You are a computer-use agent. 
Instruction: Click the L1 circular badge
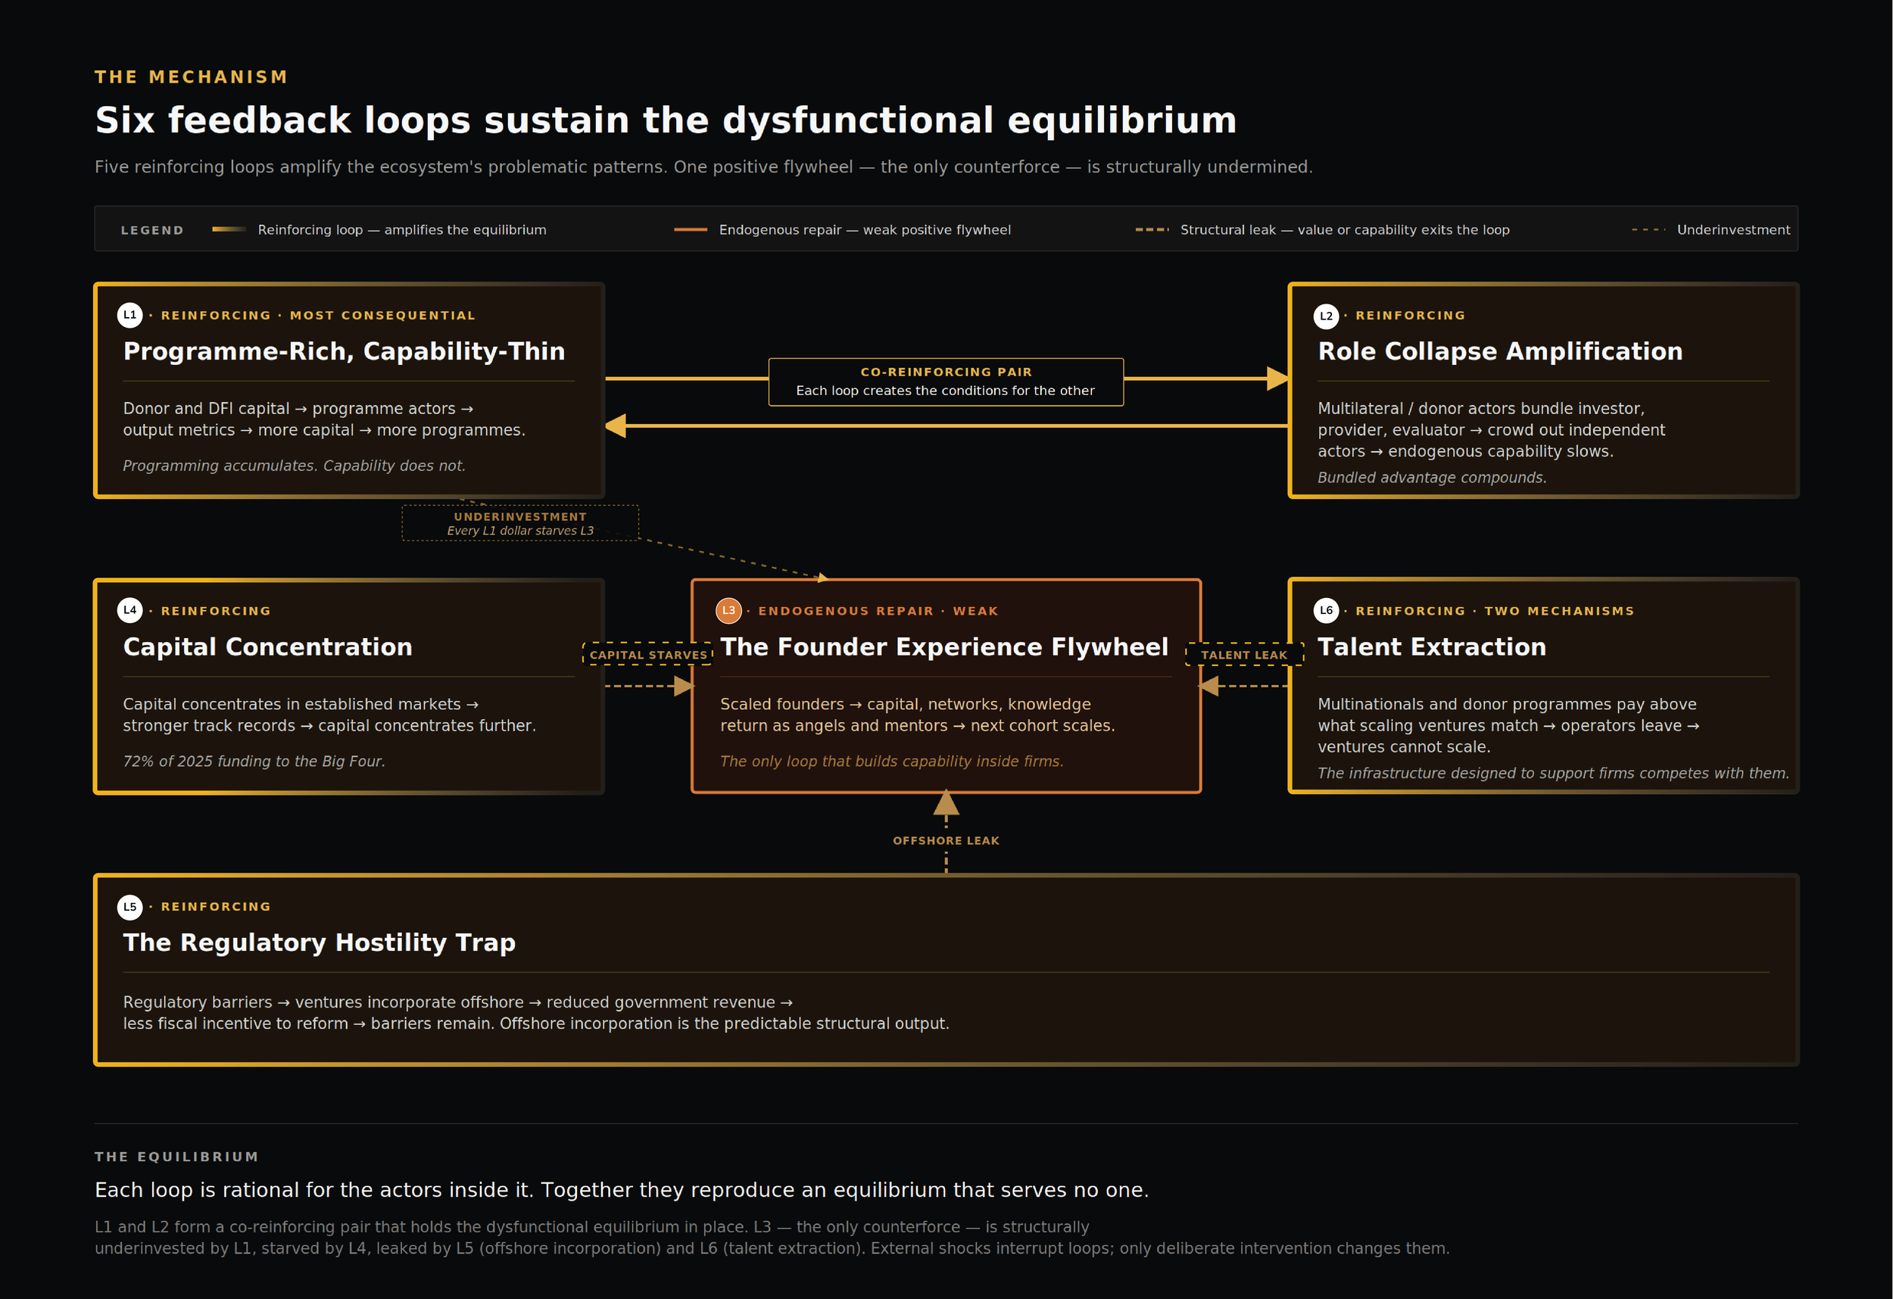pyautogui.click(x=130, y=315)
